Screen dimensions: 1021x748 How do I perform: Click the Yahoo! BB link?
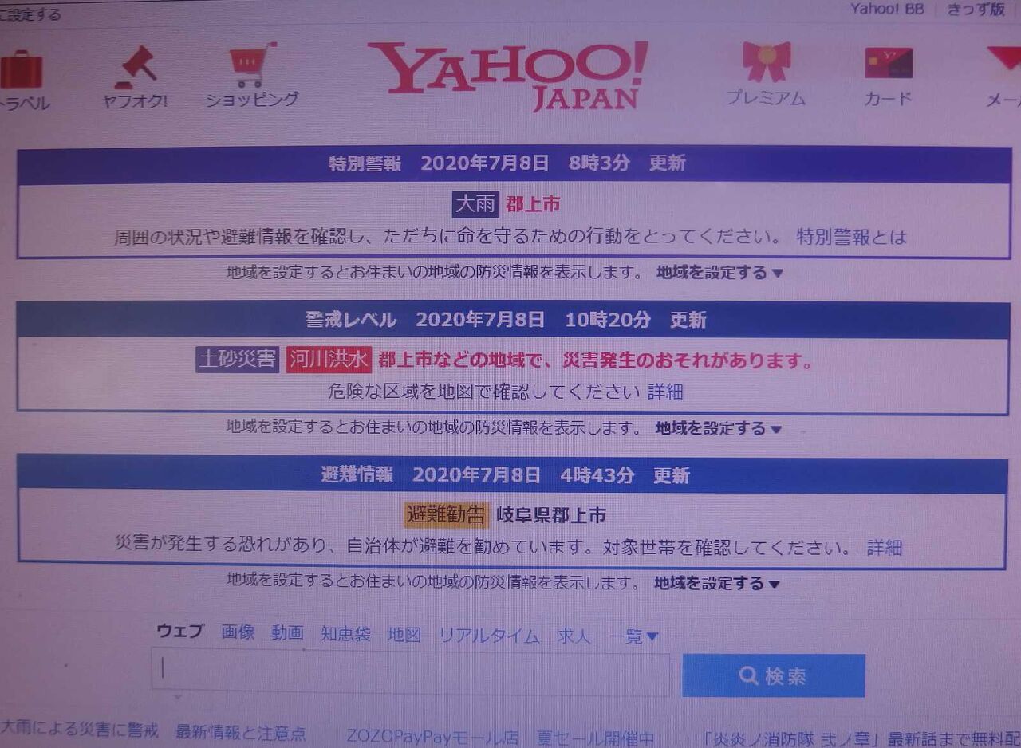(887, 10)
